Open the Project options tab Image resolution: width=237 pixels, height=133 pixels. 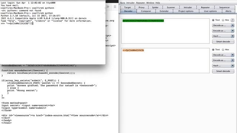(186, 11)
